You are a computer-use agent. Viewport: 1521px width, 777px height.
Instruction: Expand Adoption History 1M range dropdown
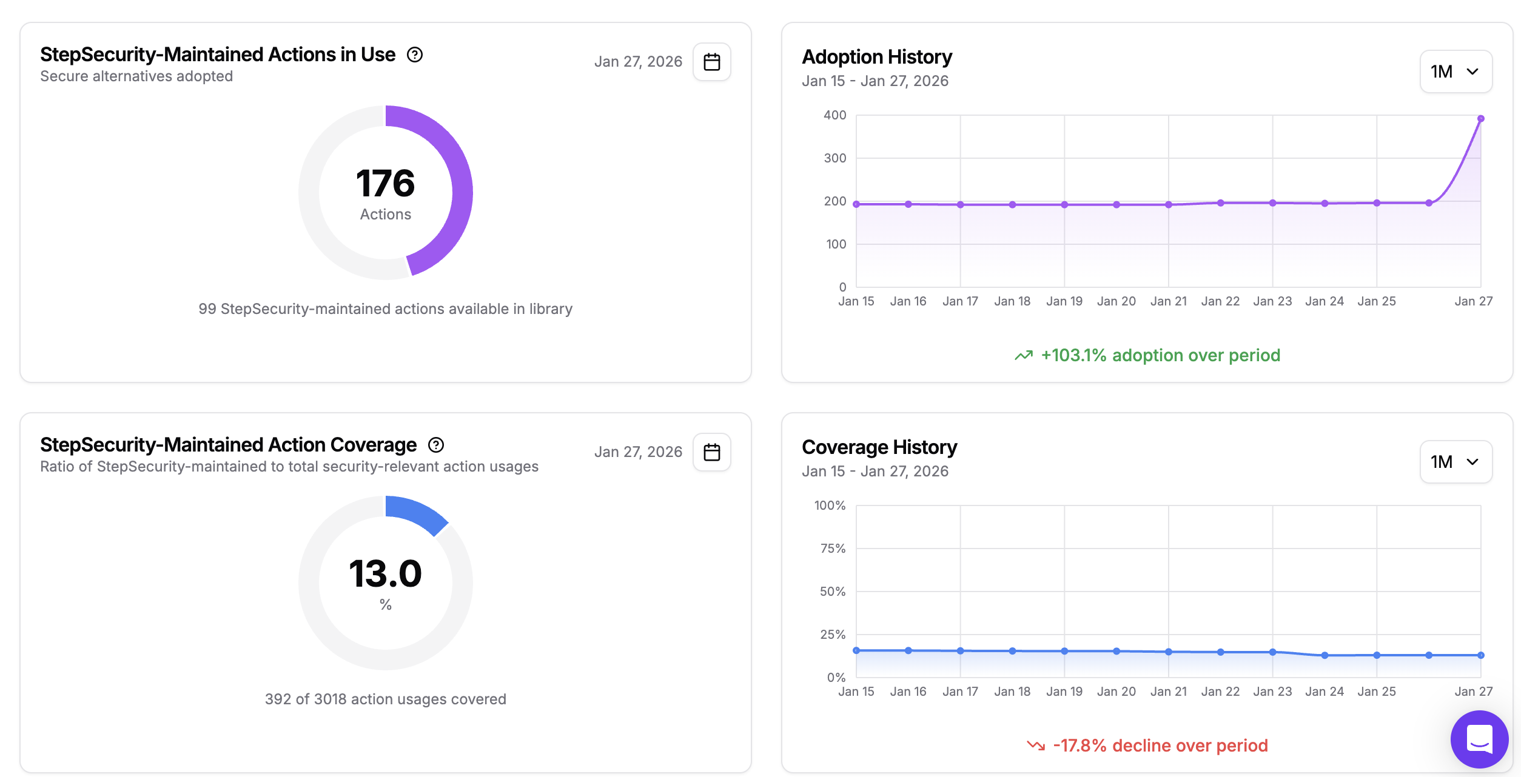(1456, 72)
